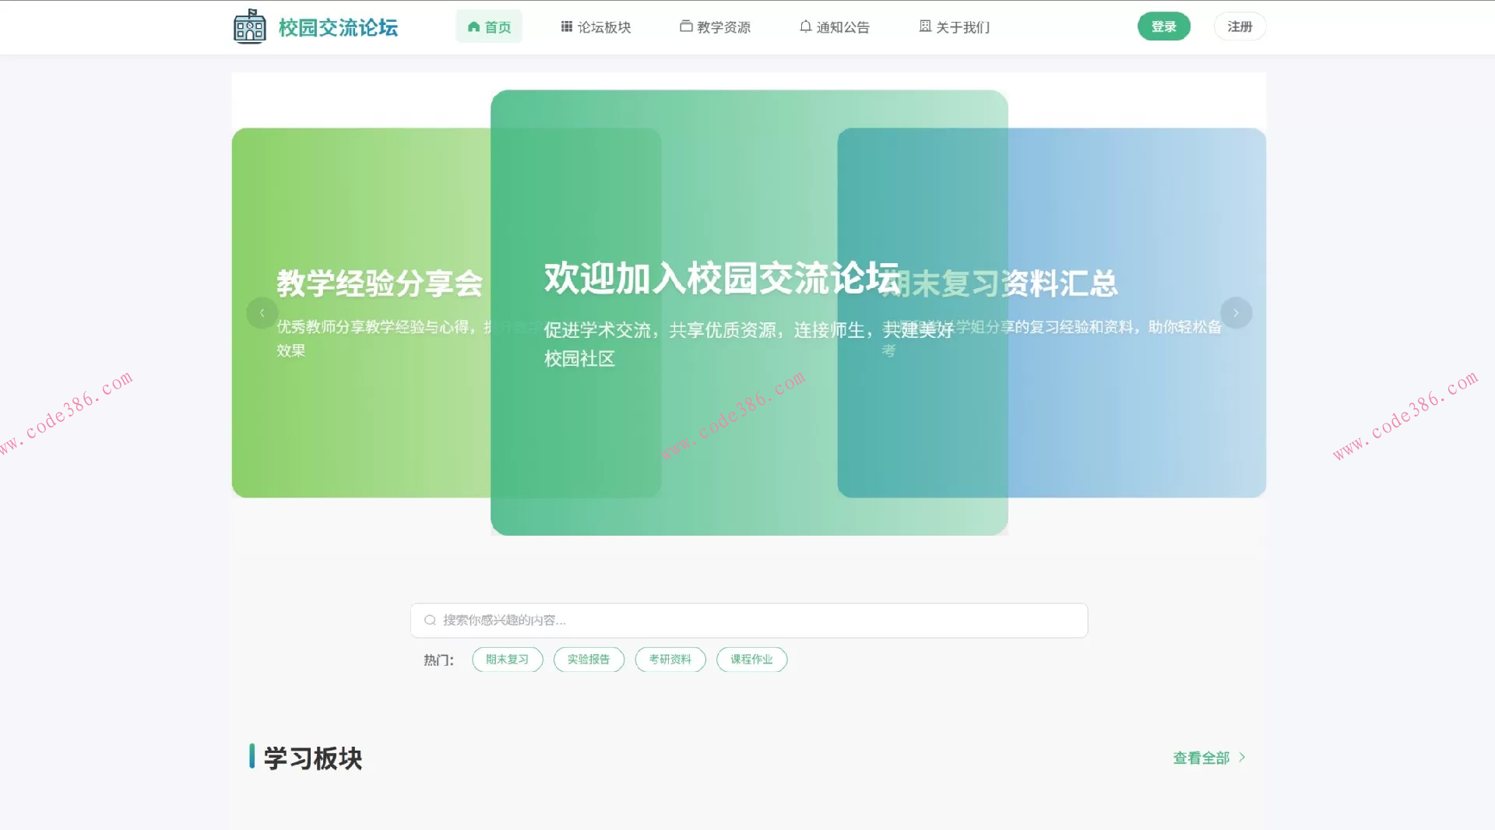The image size is (1495, 830).
Task: Click the magnifier icon in the search bar
Action: (429, 619)
